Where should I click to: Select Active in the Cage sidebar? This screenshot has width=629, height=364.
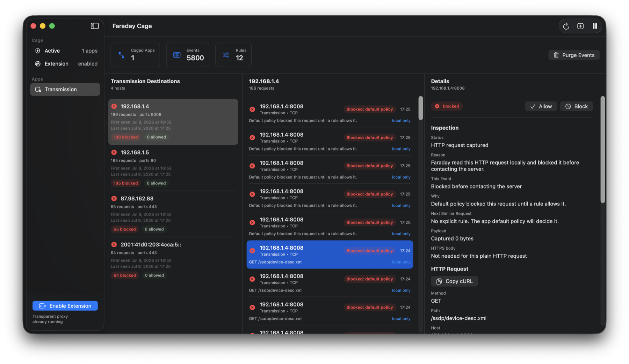(65, 51)
